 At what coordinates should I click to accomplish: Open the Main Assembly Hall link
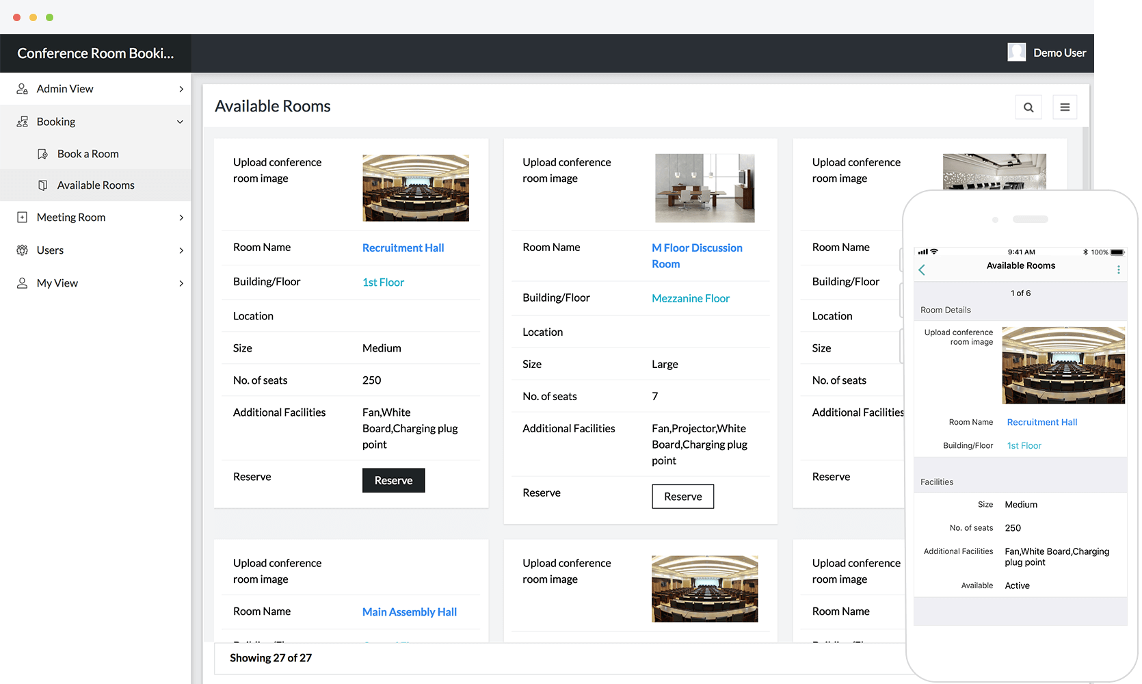tap(410, 611)
